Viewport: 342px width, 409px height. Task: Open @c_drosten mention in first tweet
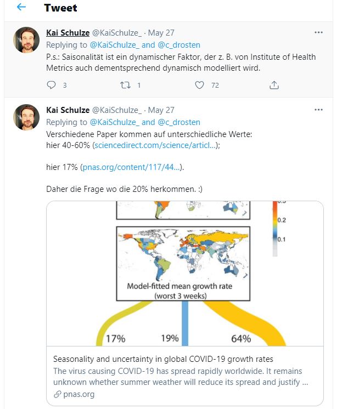click(x=179, y=45)
